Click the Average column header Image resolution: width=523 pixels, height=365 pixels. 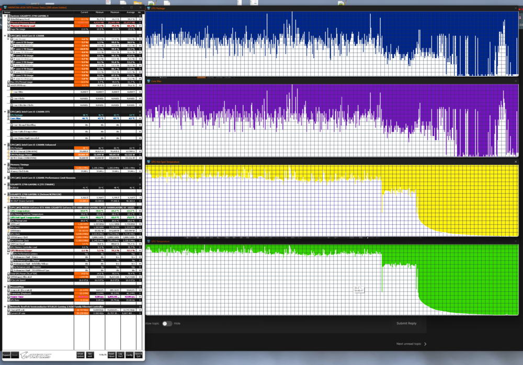[129, 13]
